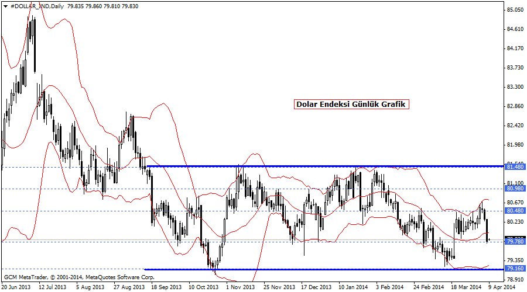Click the '24 Feb 2014' date label
The height and width of the screenshot is (292, 527).
427,287
